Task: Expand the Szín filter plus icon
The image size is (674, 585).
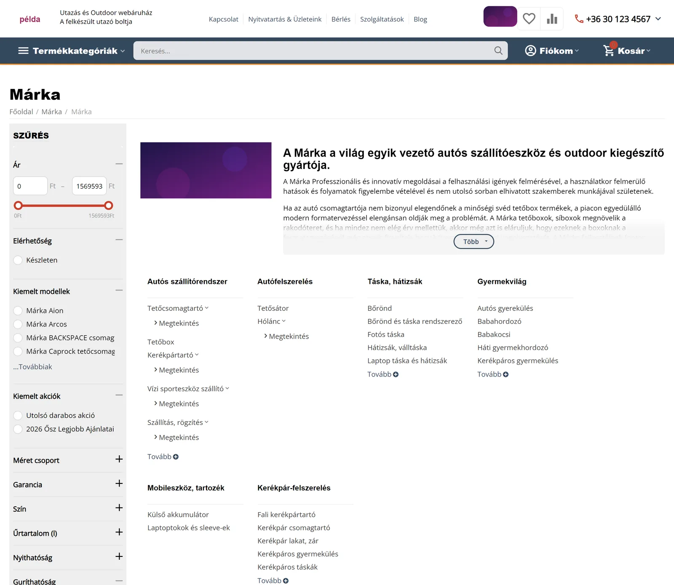Action: point(119,508)
